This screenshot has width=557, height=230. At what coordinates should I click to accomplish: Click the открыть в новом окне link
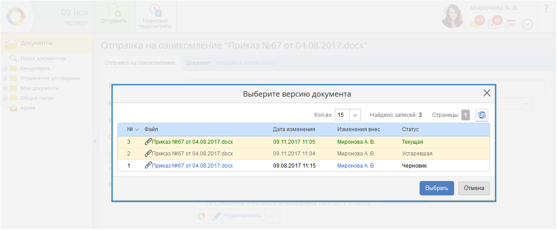(245, 63)
